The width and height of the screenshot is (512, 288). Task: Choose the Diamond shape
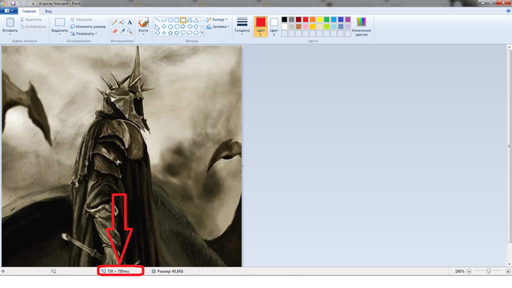click(164, 26)
